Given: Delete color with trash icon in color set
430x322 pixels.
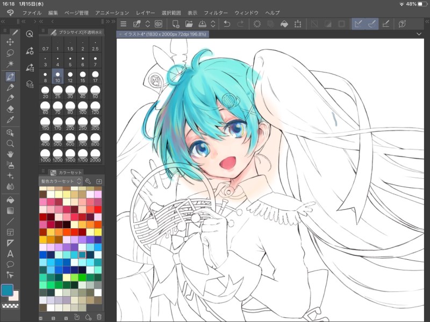Looking at the screenshot, I should [99, 317].
